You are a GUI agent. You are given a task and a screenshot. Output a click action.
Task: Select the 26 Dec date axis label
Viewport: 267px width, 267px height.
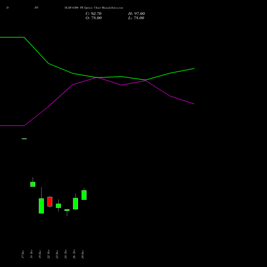tap(74, 254)
